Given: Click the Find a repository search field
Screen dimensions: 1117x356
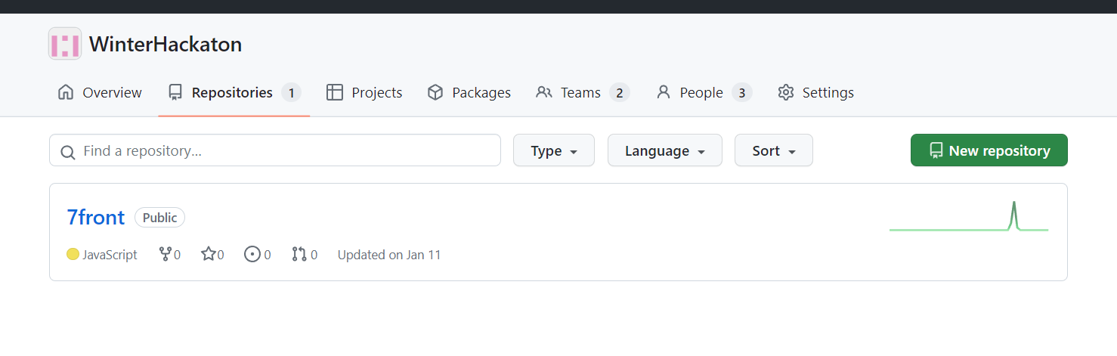Looking at the screenshot, I should click(x=275, y=150).
